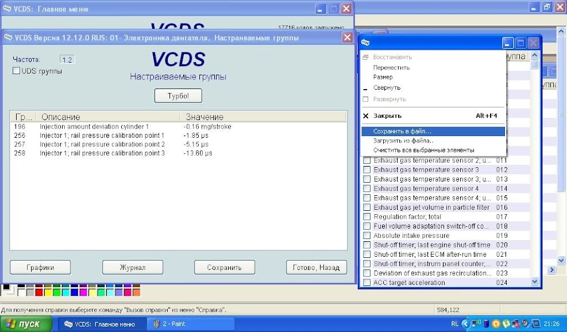The width and height of the screenshot is (567, 332).
Task: Choose Свернуть from system menu
Action: (x=433, y=87)
